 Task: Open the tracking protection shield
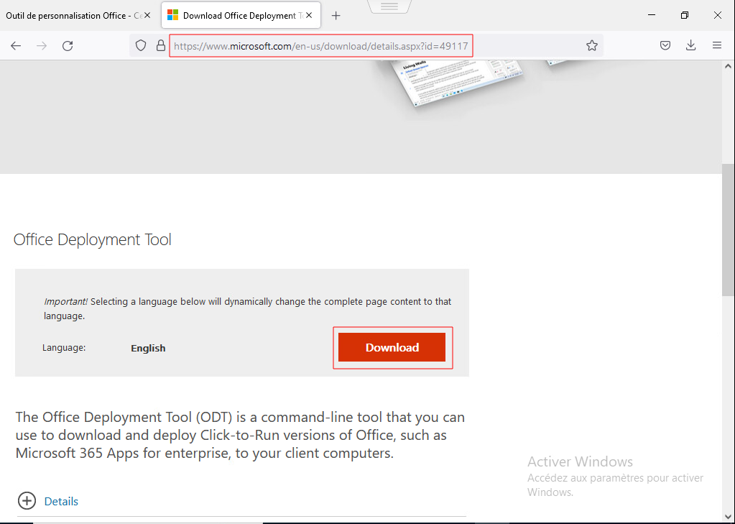(x=142, y=45)
